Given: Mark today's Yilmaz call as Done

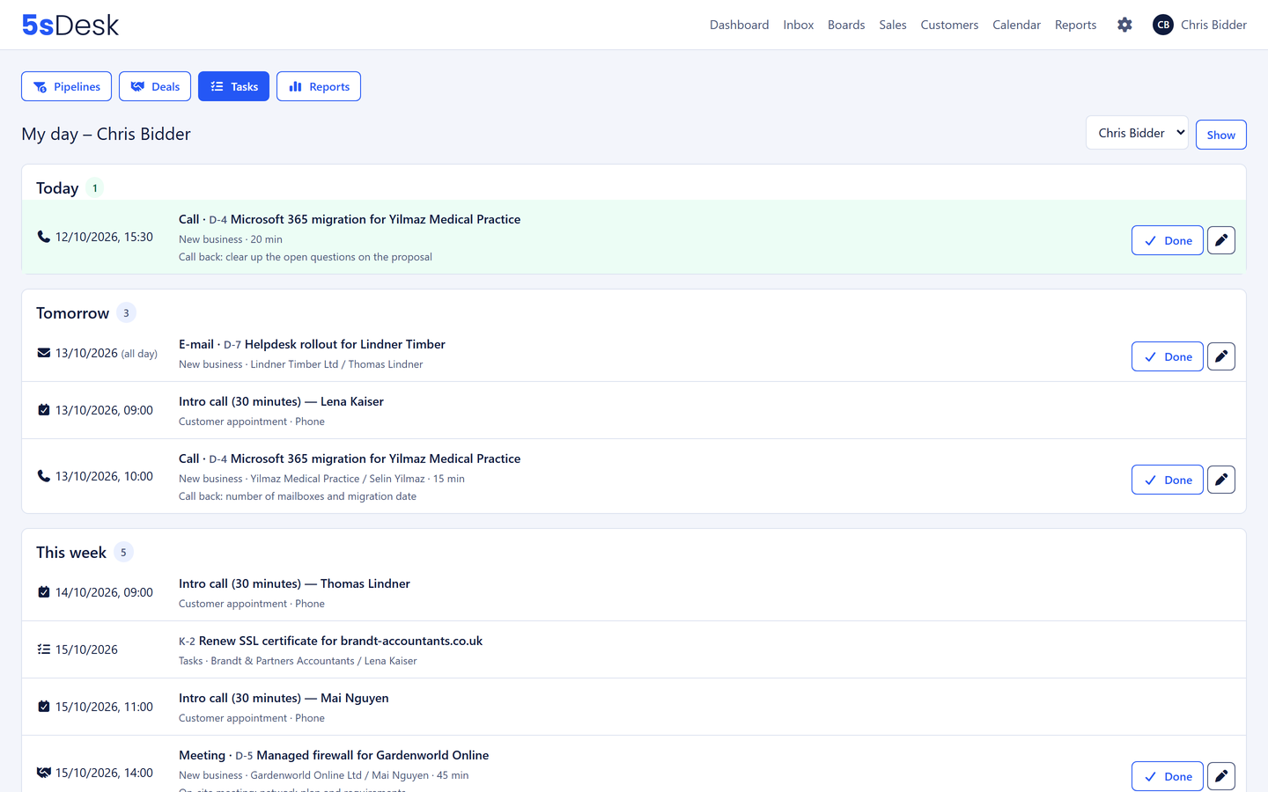Looking at the screenshot, I should [x=1167, y=240].
